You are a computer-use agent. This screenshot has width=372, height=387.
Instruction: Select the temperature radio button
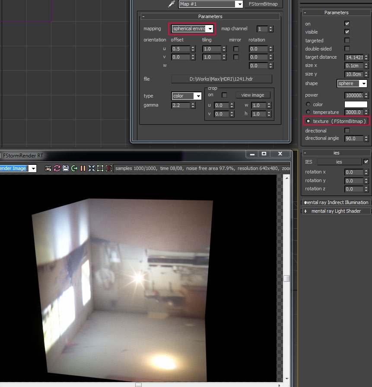pos(308,112)
